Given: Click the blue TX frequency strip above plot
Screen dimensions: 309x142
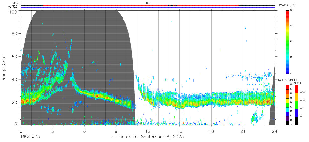Looking at the screenshot, I should pyautogui.click(x=148, y=8).
